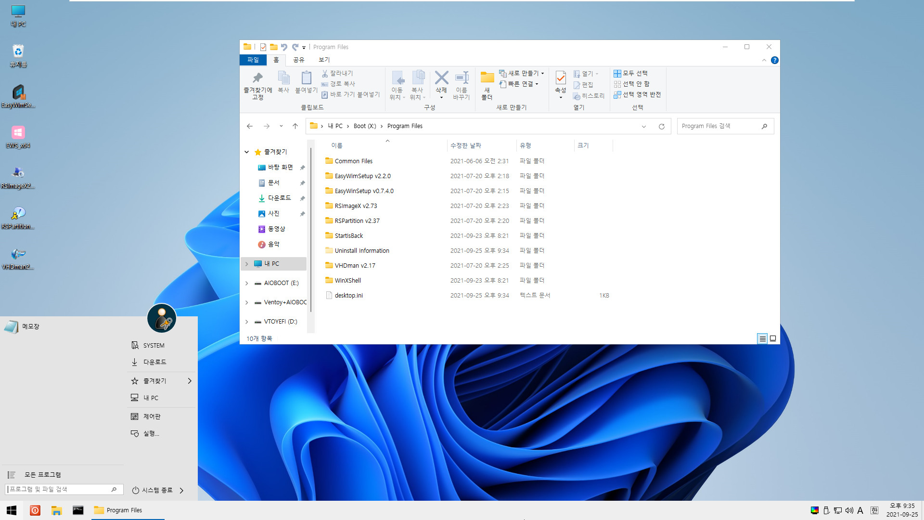This screenshot has width=924, height=520.
Task: Click the Delete (삭제) X icon
Action: point(441,78)
